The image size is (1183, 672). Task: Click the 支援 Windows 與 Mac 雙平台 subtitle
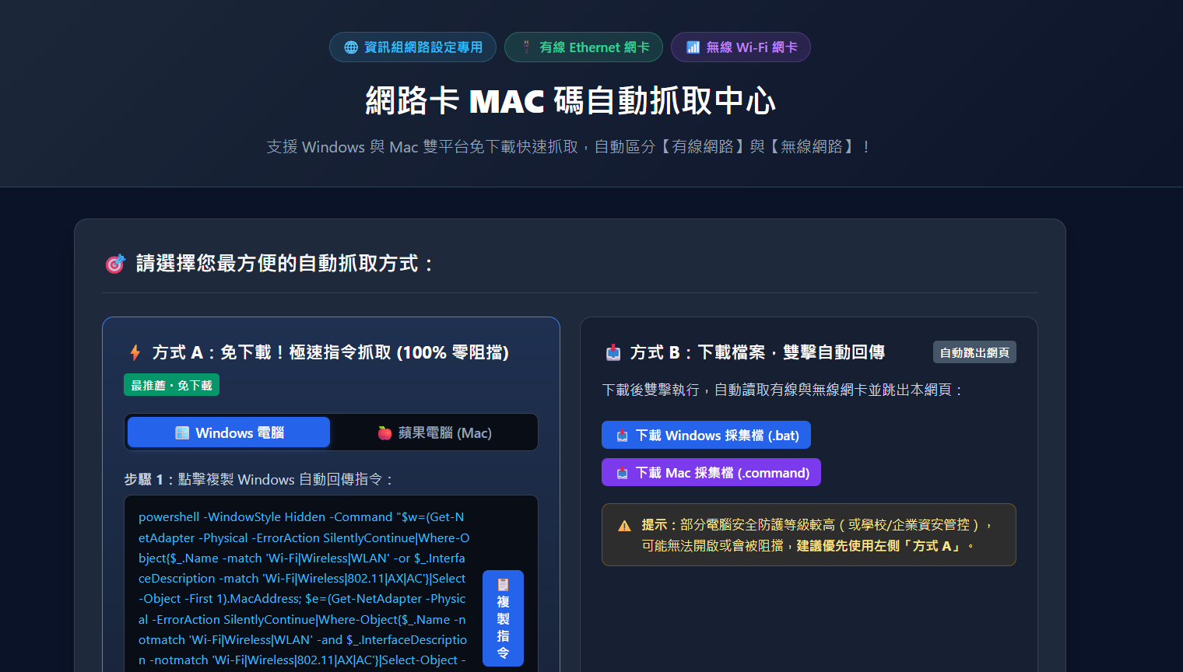[568, 146]
